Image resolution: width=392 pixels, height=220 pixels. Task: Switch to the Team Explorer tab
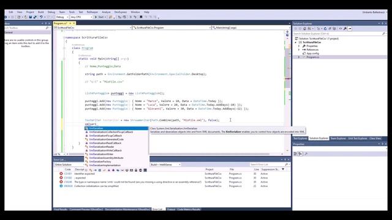[x=338, y=138]
